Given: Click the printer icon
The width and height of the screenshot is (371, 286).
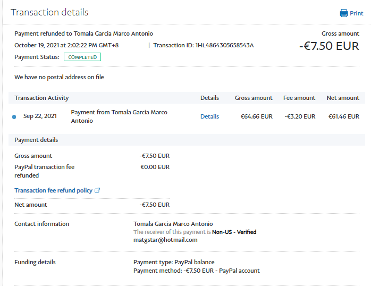Looking at the screenshot, I should tap(343, 13).
